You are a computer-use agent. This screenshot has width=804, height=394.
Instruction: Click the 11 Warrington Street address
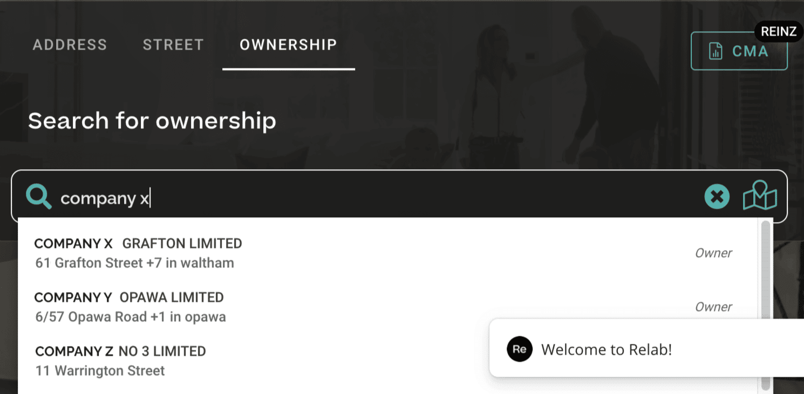[100, 371]
